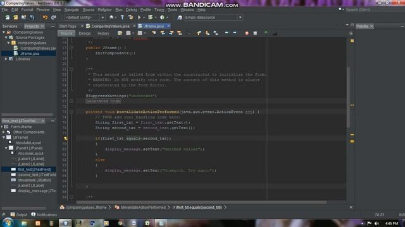Click the Redo arrow icon
Viewport: 405px width, 227px height.
click(x=53, y=18)
